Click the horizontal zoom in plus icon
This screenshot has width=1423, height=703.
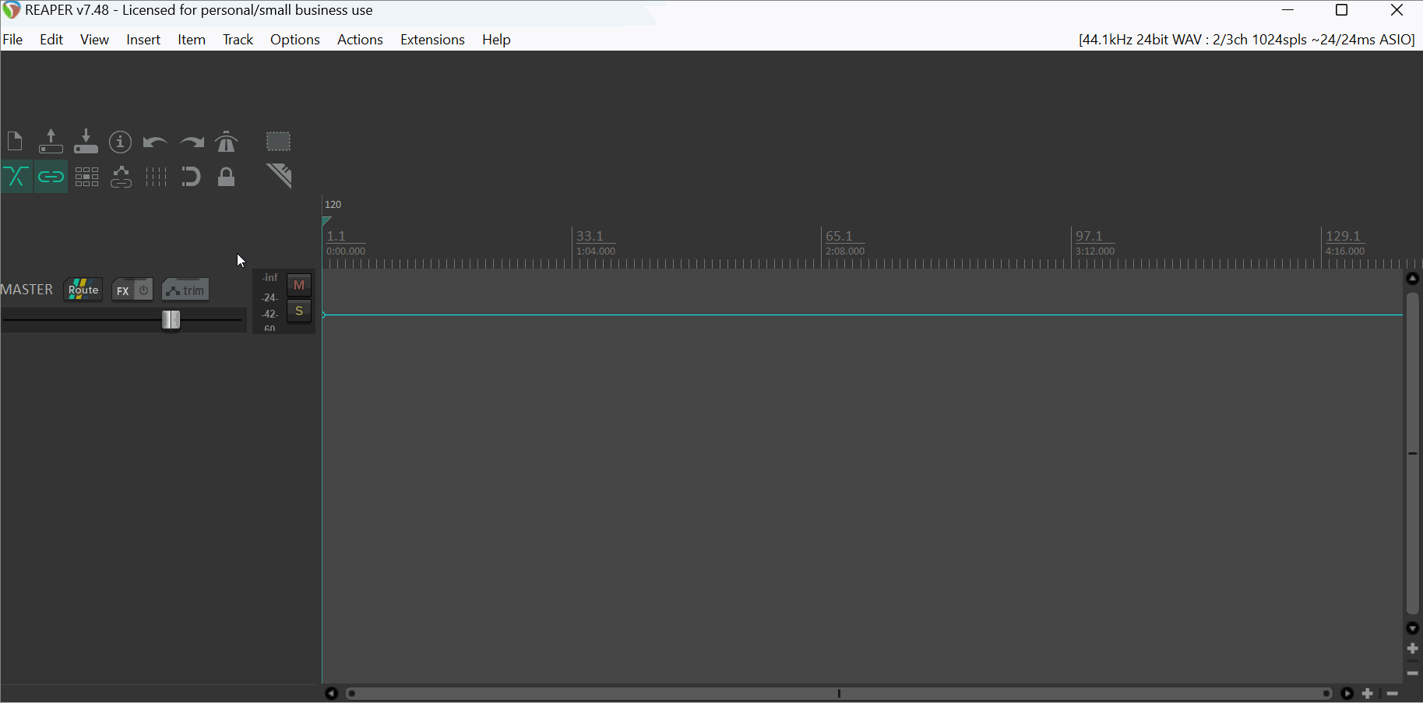point(1368,693)
